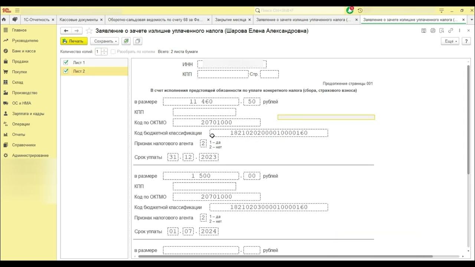The image size is (475, 267).
Task: Toggle the Разобрать по копиям checkbox
Action: 113,52
